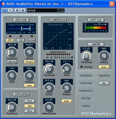
Task: Click the AutoLevel signalflow box
Action: coord(86,83)
